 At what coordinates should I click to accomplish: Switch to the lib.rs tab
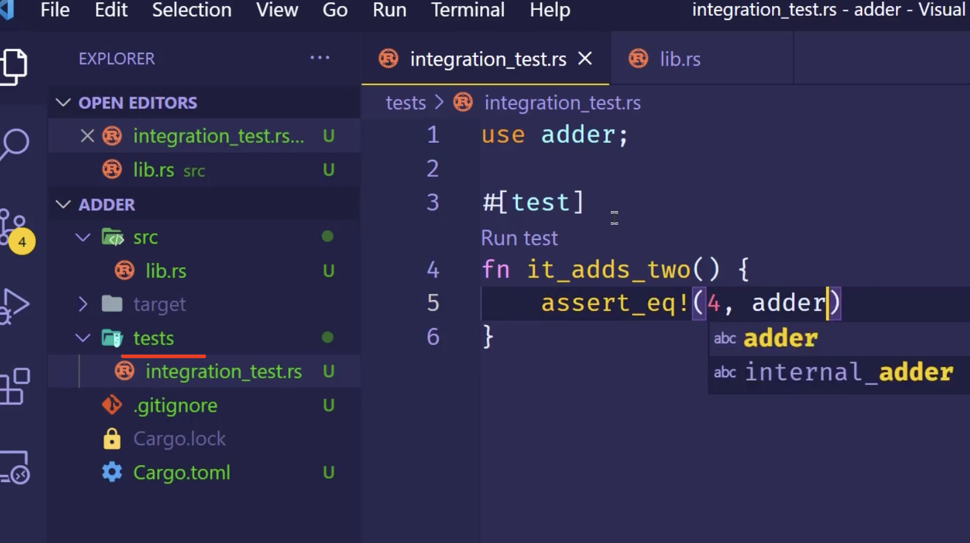[x=679, y=59]
